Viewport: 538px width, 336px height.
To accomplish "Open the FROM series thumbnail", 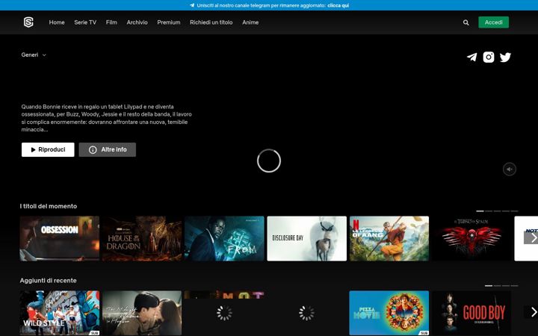I will [224, 238].
